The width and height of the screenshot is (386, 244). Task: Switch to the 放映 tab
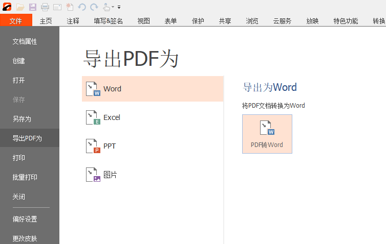tap(312, 21)
